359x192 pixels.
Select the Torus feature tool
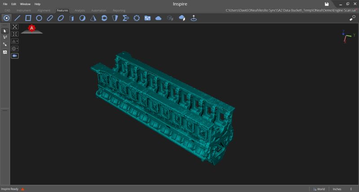click(x=104, y=18)
